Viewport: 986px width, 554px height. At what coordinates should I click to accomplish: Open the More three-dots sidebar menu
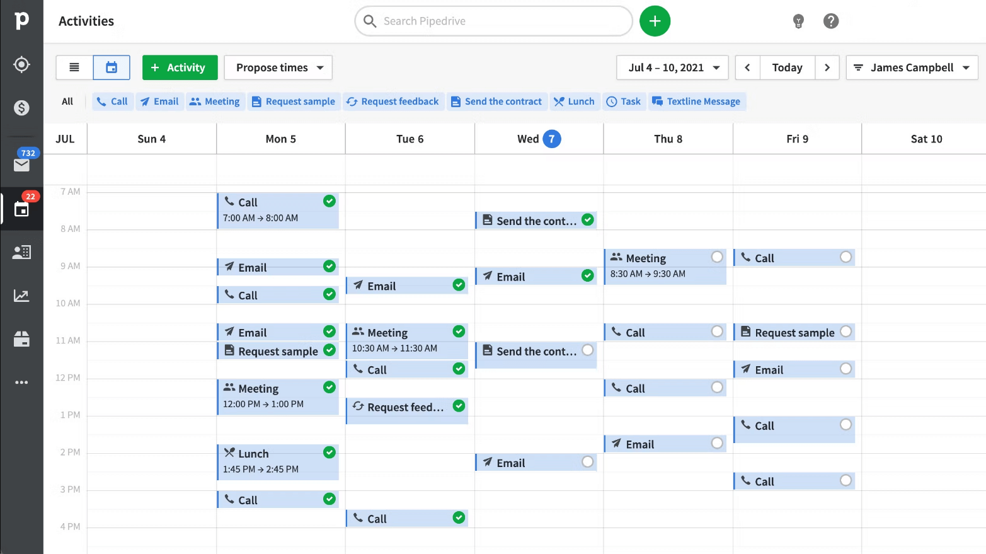pos(21,382)
